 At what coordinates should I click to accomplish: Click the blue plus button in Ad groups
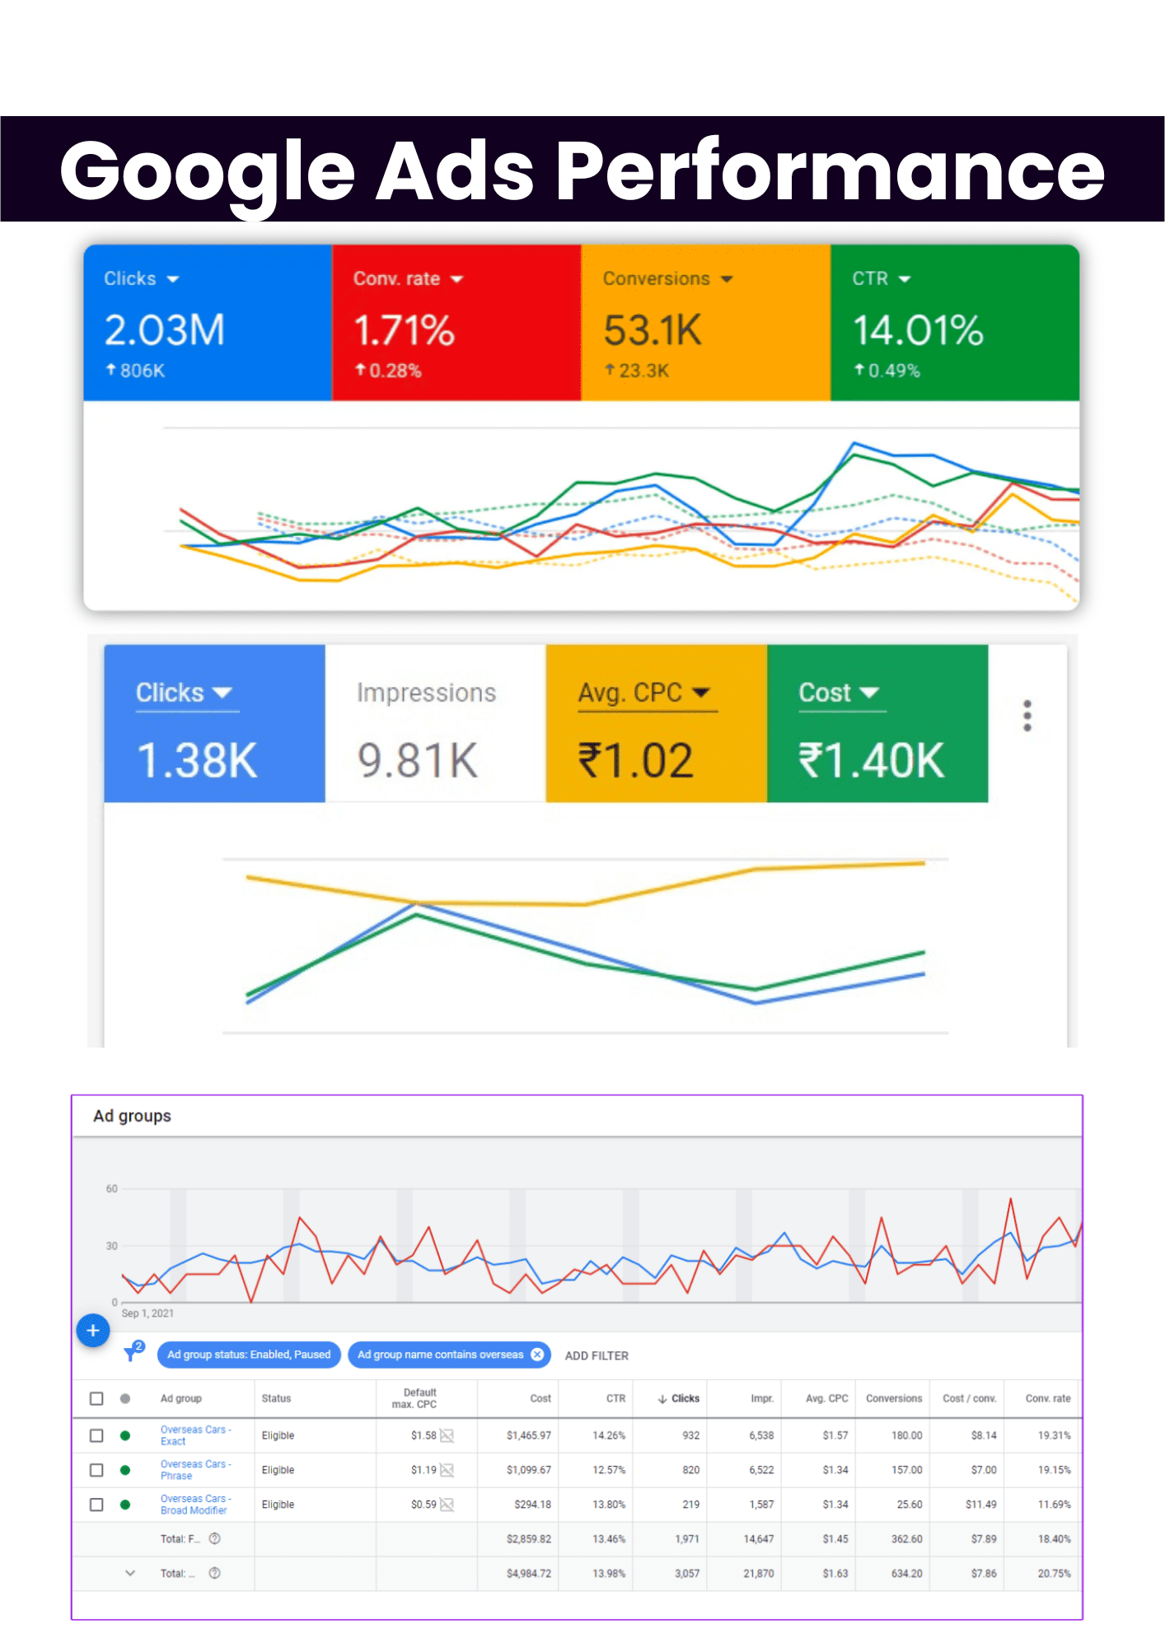click(93, 1330)
